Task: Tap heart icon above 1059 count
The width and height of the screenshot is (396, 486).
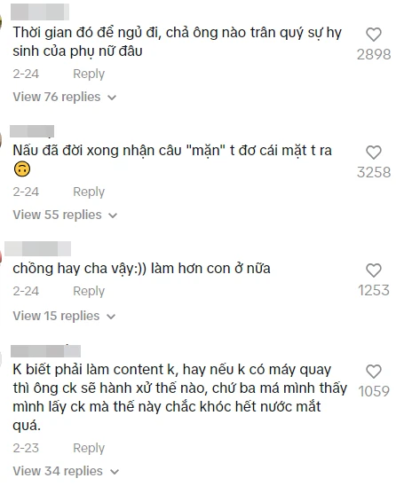Action: (374, 372)
